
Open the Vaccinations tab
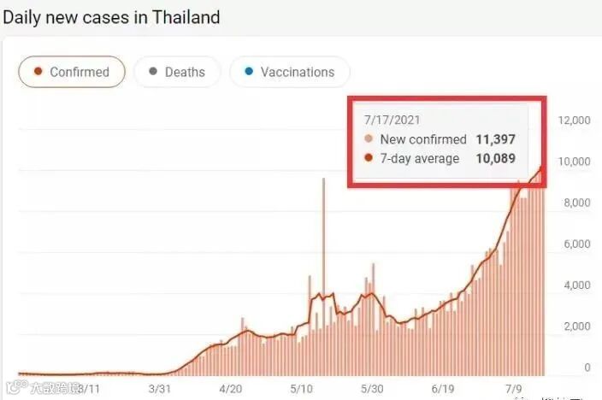[x=290, y=72]
